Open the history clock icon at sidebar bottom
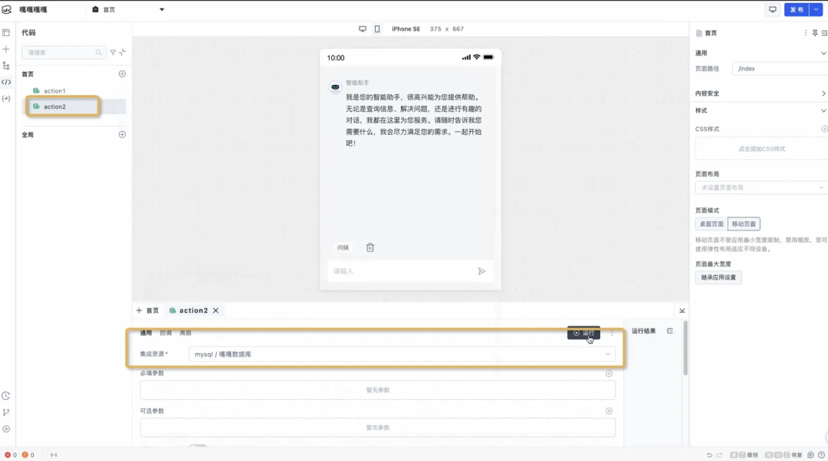The height and width of the screenshot is (461, 828). pos(6,396)
